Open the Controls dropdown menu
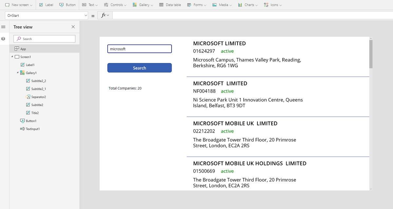 click(x=115, y=5)
